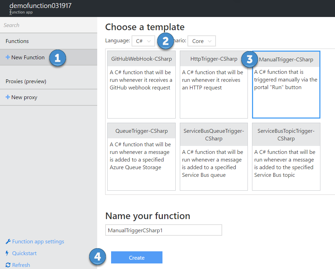Click the numbered badge 3 callout
Image resolution: width=335 pixels, height=269 pixels.
250,59
